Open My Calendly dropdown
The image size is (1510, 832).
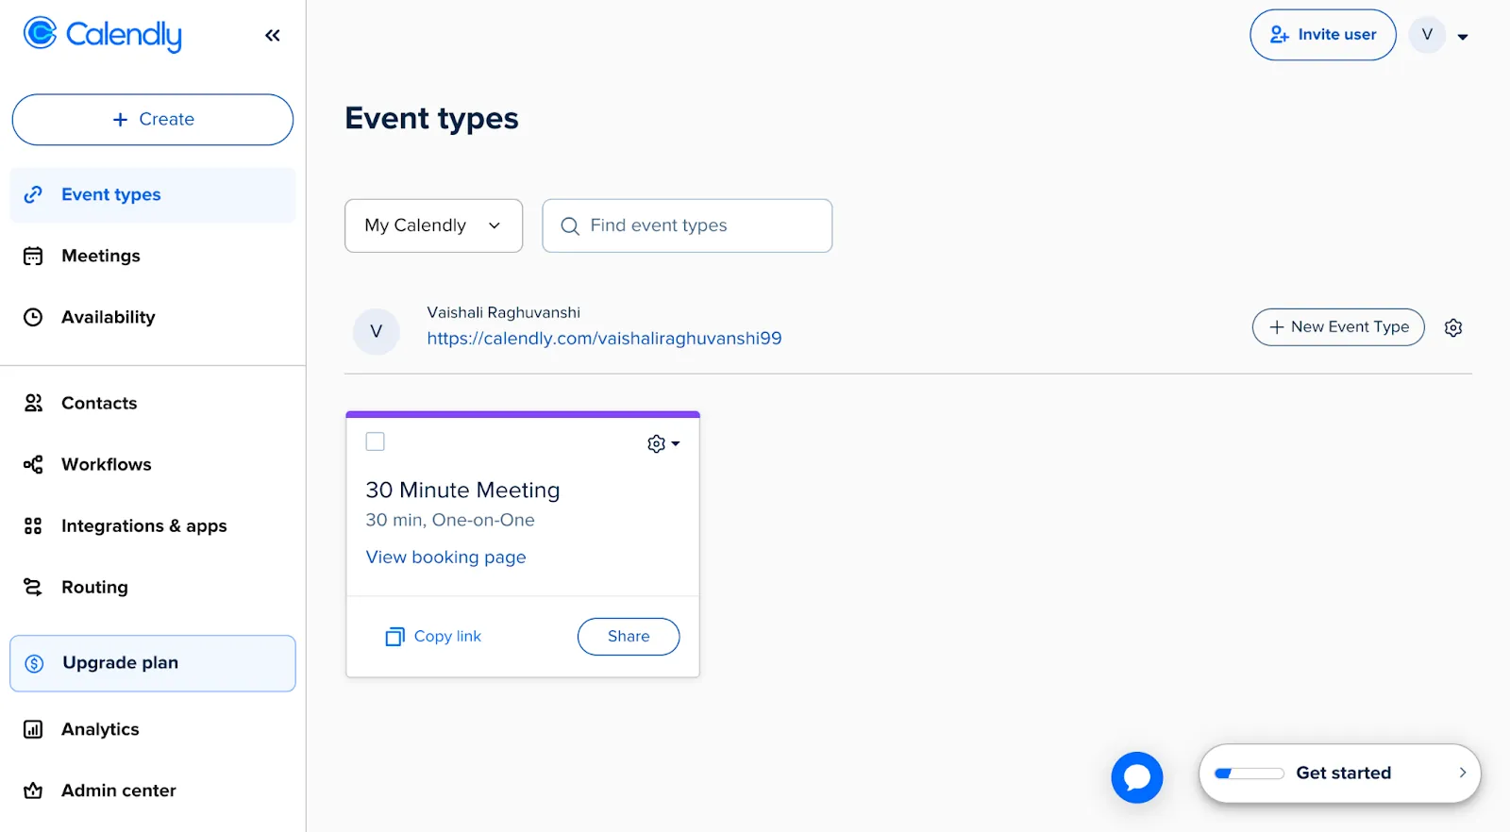coord(434,225)
